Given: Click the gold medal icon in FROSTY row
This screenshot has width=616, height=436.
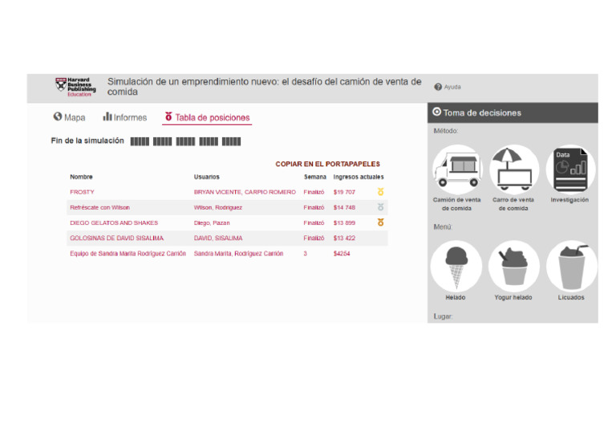Looking at the screenshot, I should 380,192.
